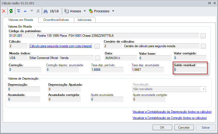Viewport: 218px width, 134px height.
Task: Click the Depreciação Ajustada field
Action: click(64, 89)
